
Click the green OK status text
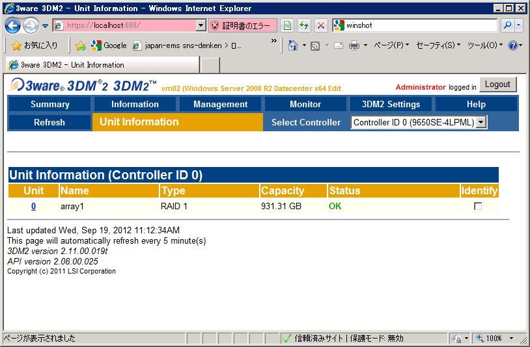click(335, 206)
